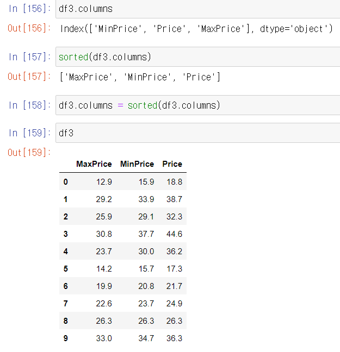
Task: Click the MaxPrice value 30.8
Action: click(104, 234)
